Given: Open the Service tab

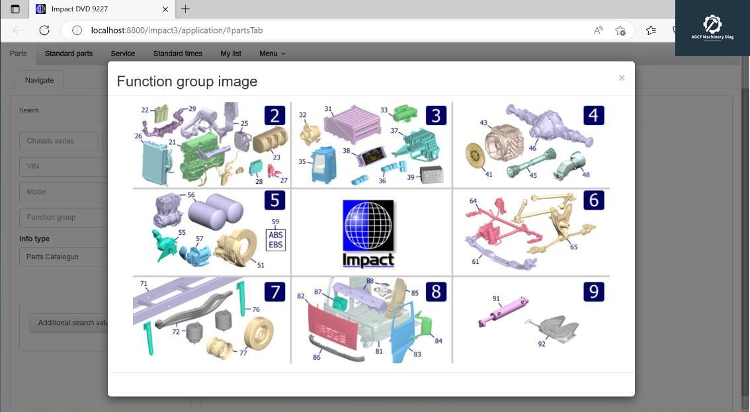Looking at the screenshot, I should click(123, 54).
